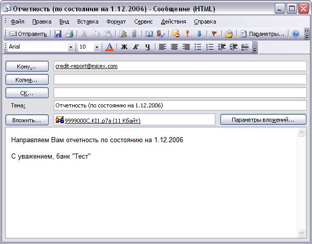The image size is (312, 244).
Task: Click message body scrollbar up arrow
Action: 301,132
